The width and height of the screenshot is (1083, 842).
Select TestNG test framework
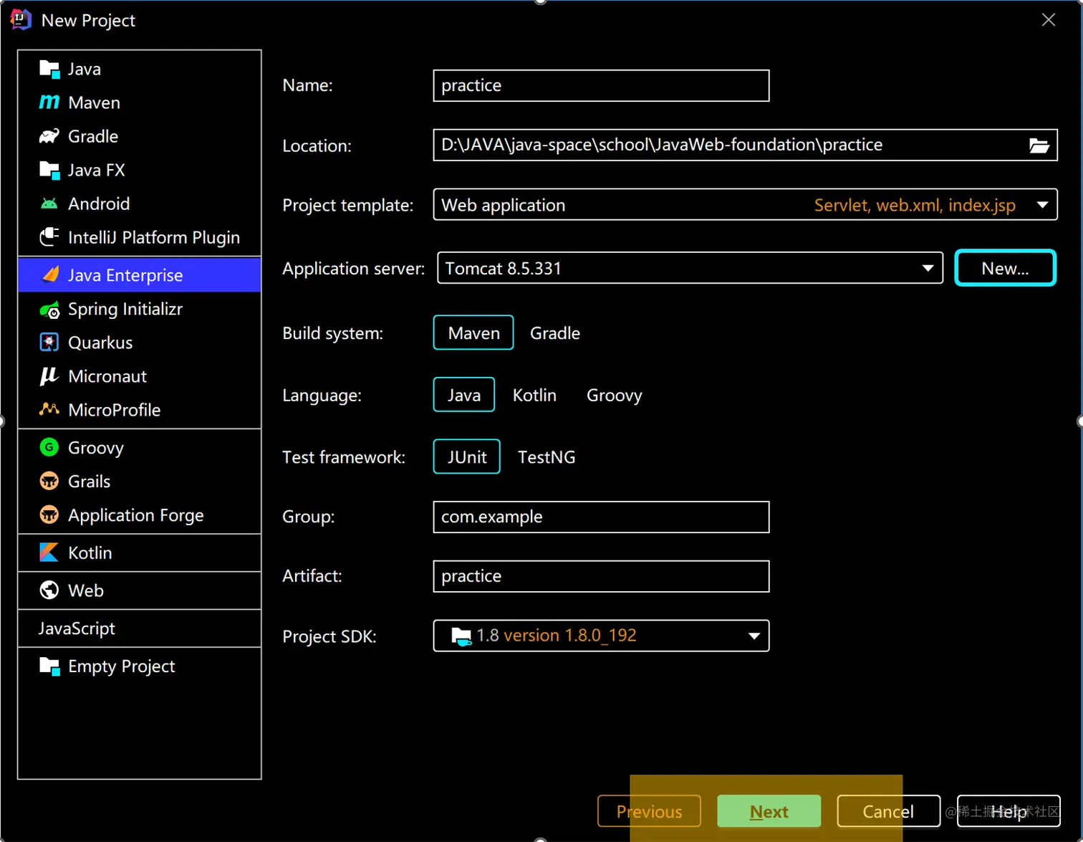click(547, 457)
